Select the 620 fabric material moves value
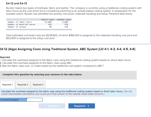Viewport: 151px width, 117px height. tap(50, 24)
